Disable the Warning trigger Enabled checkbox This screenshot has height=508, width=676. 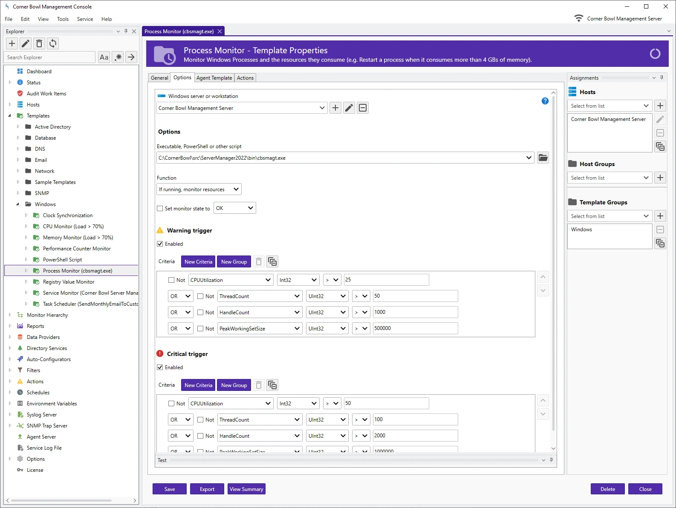(160, 244)
